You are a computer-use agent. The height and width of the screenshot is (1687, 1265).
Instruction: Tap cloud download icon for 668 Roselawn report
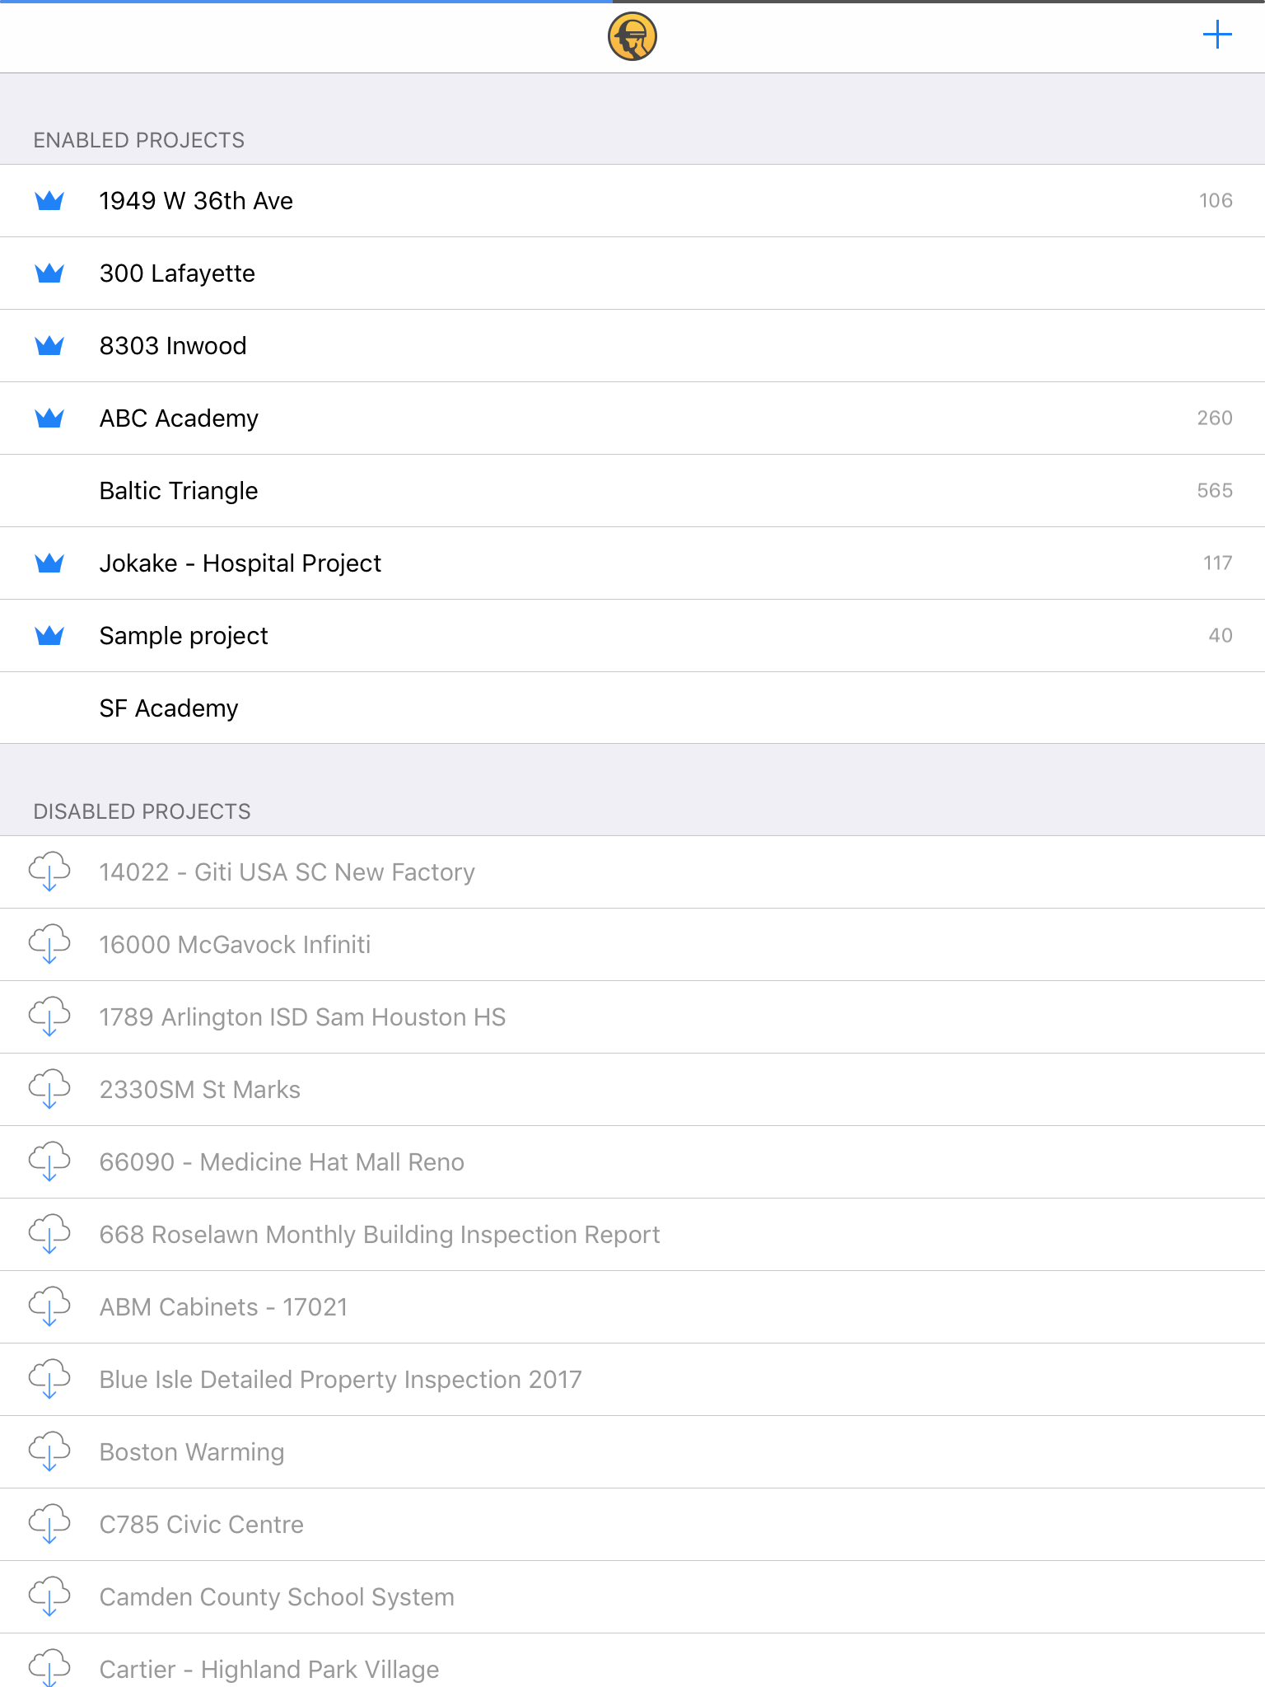(x=49, y=1234)
